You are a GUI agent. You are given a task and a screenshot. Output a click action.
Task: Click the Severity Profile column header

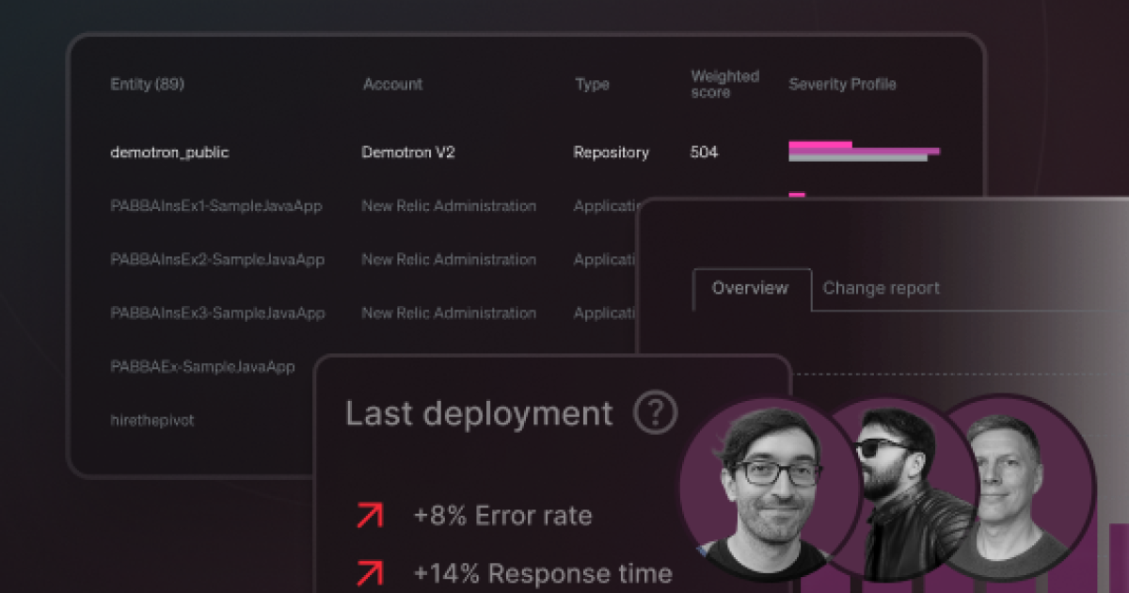[842, 84]
